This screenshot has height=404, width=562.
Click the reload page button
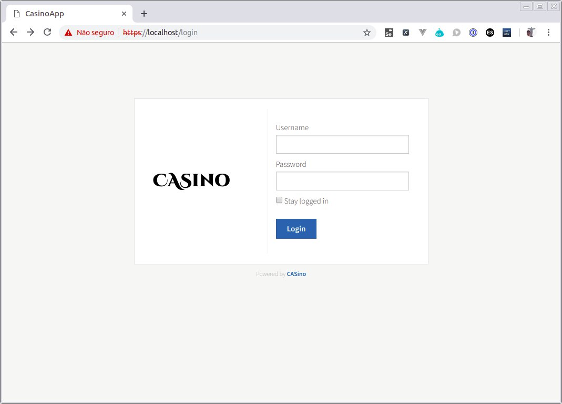(47, 33)
